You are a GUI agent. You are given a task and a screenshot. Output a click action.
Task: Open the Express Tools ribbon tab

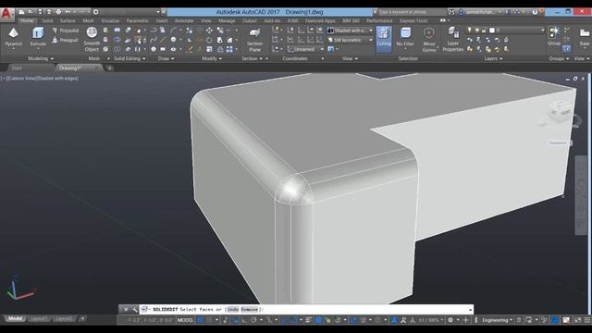click(x=413, y=20)
